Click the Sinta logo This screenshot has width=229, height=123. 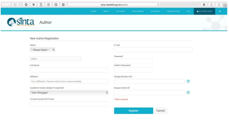21,22
